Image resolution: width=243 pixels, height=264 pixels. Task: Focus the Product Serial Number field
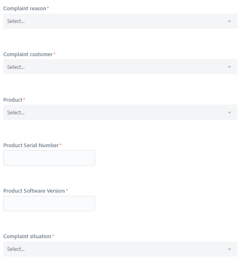click(x=49, y=158)
